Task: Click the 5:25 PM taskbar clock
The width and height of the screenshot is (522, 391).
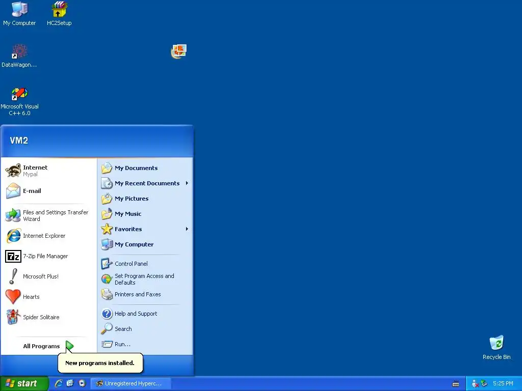Action: tap(503, 383)
